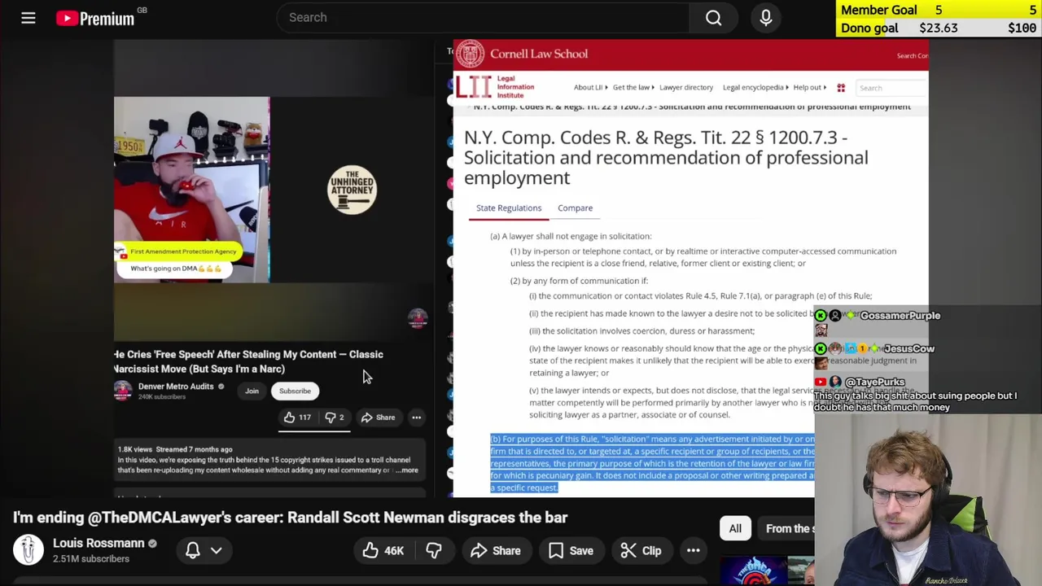The width and height of the screenshot is (1042, 586).
Task: Click the Member Goal counter overlay
Action: pyautogui.click(x=939, y=10)
